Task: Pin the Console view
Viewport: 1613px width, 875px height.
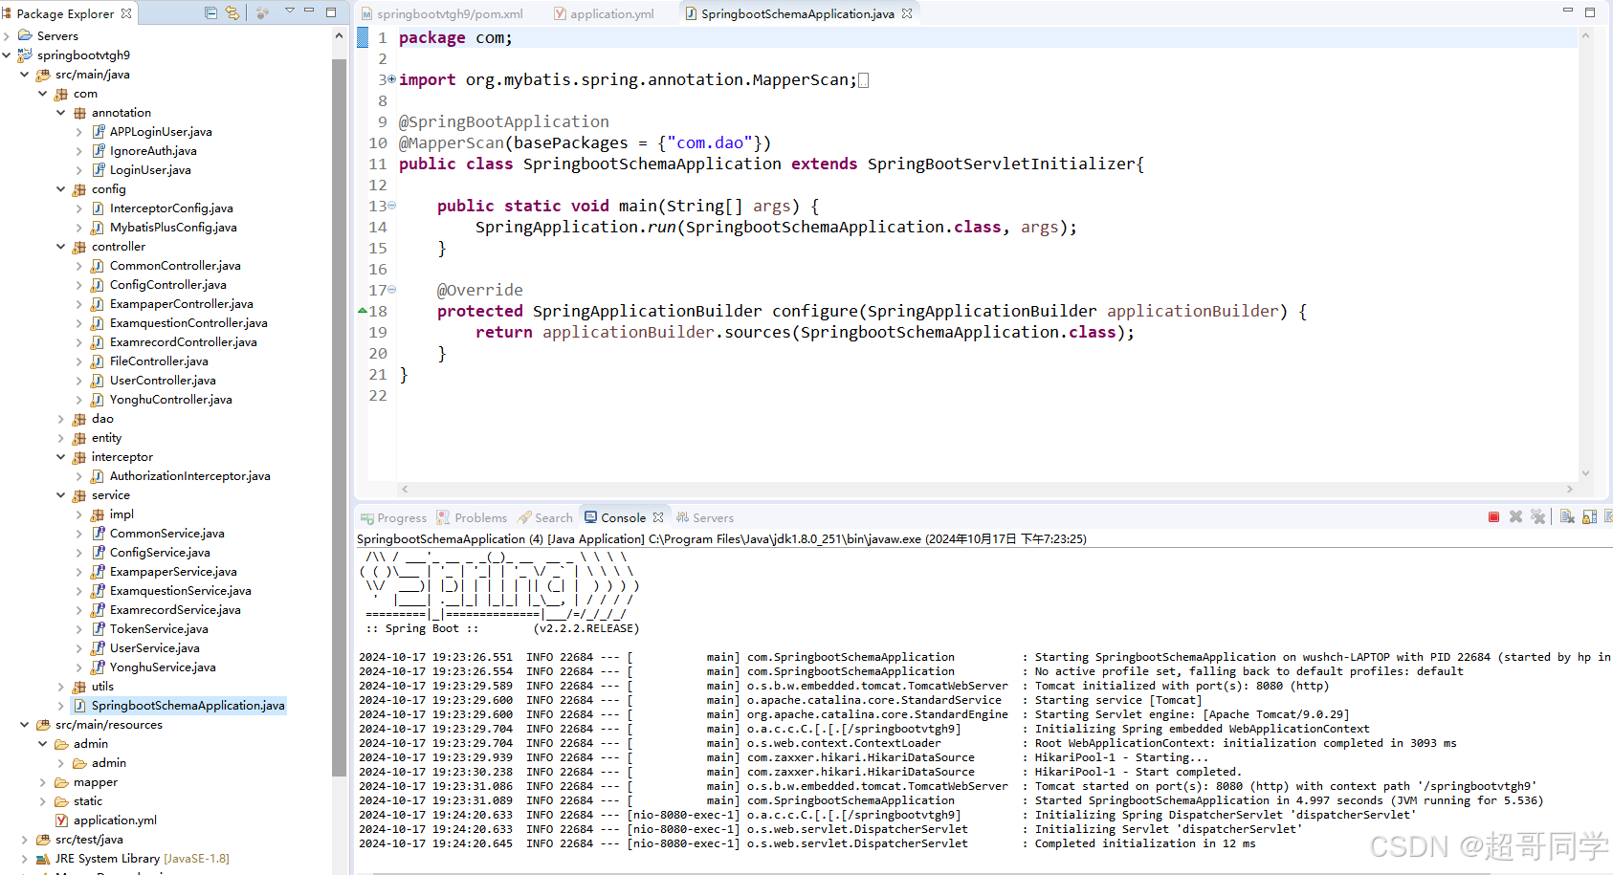Action: tap(1609, 516)
